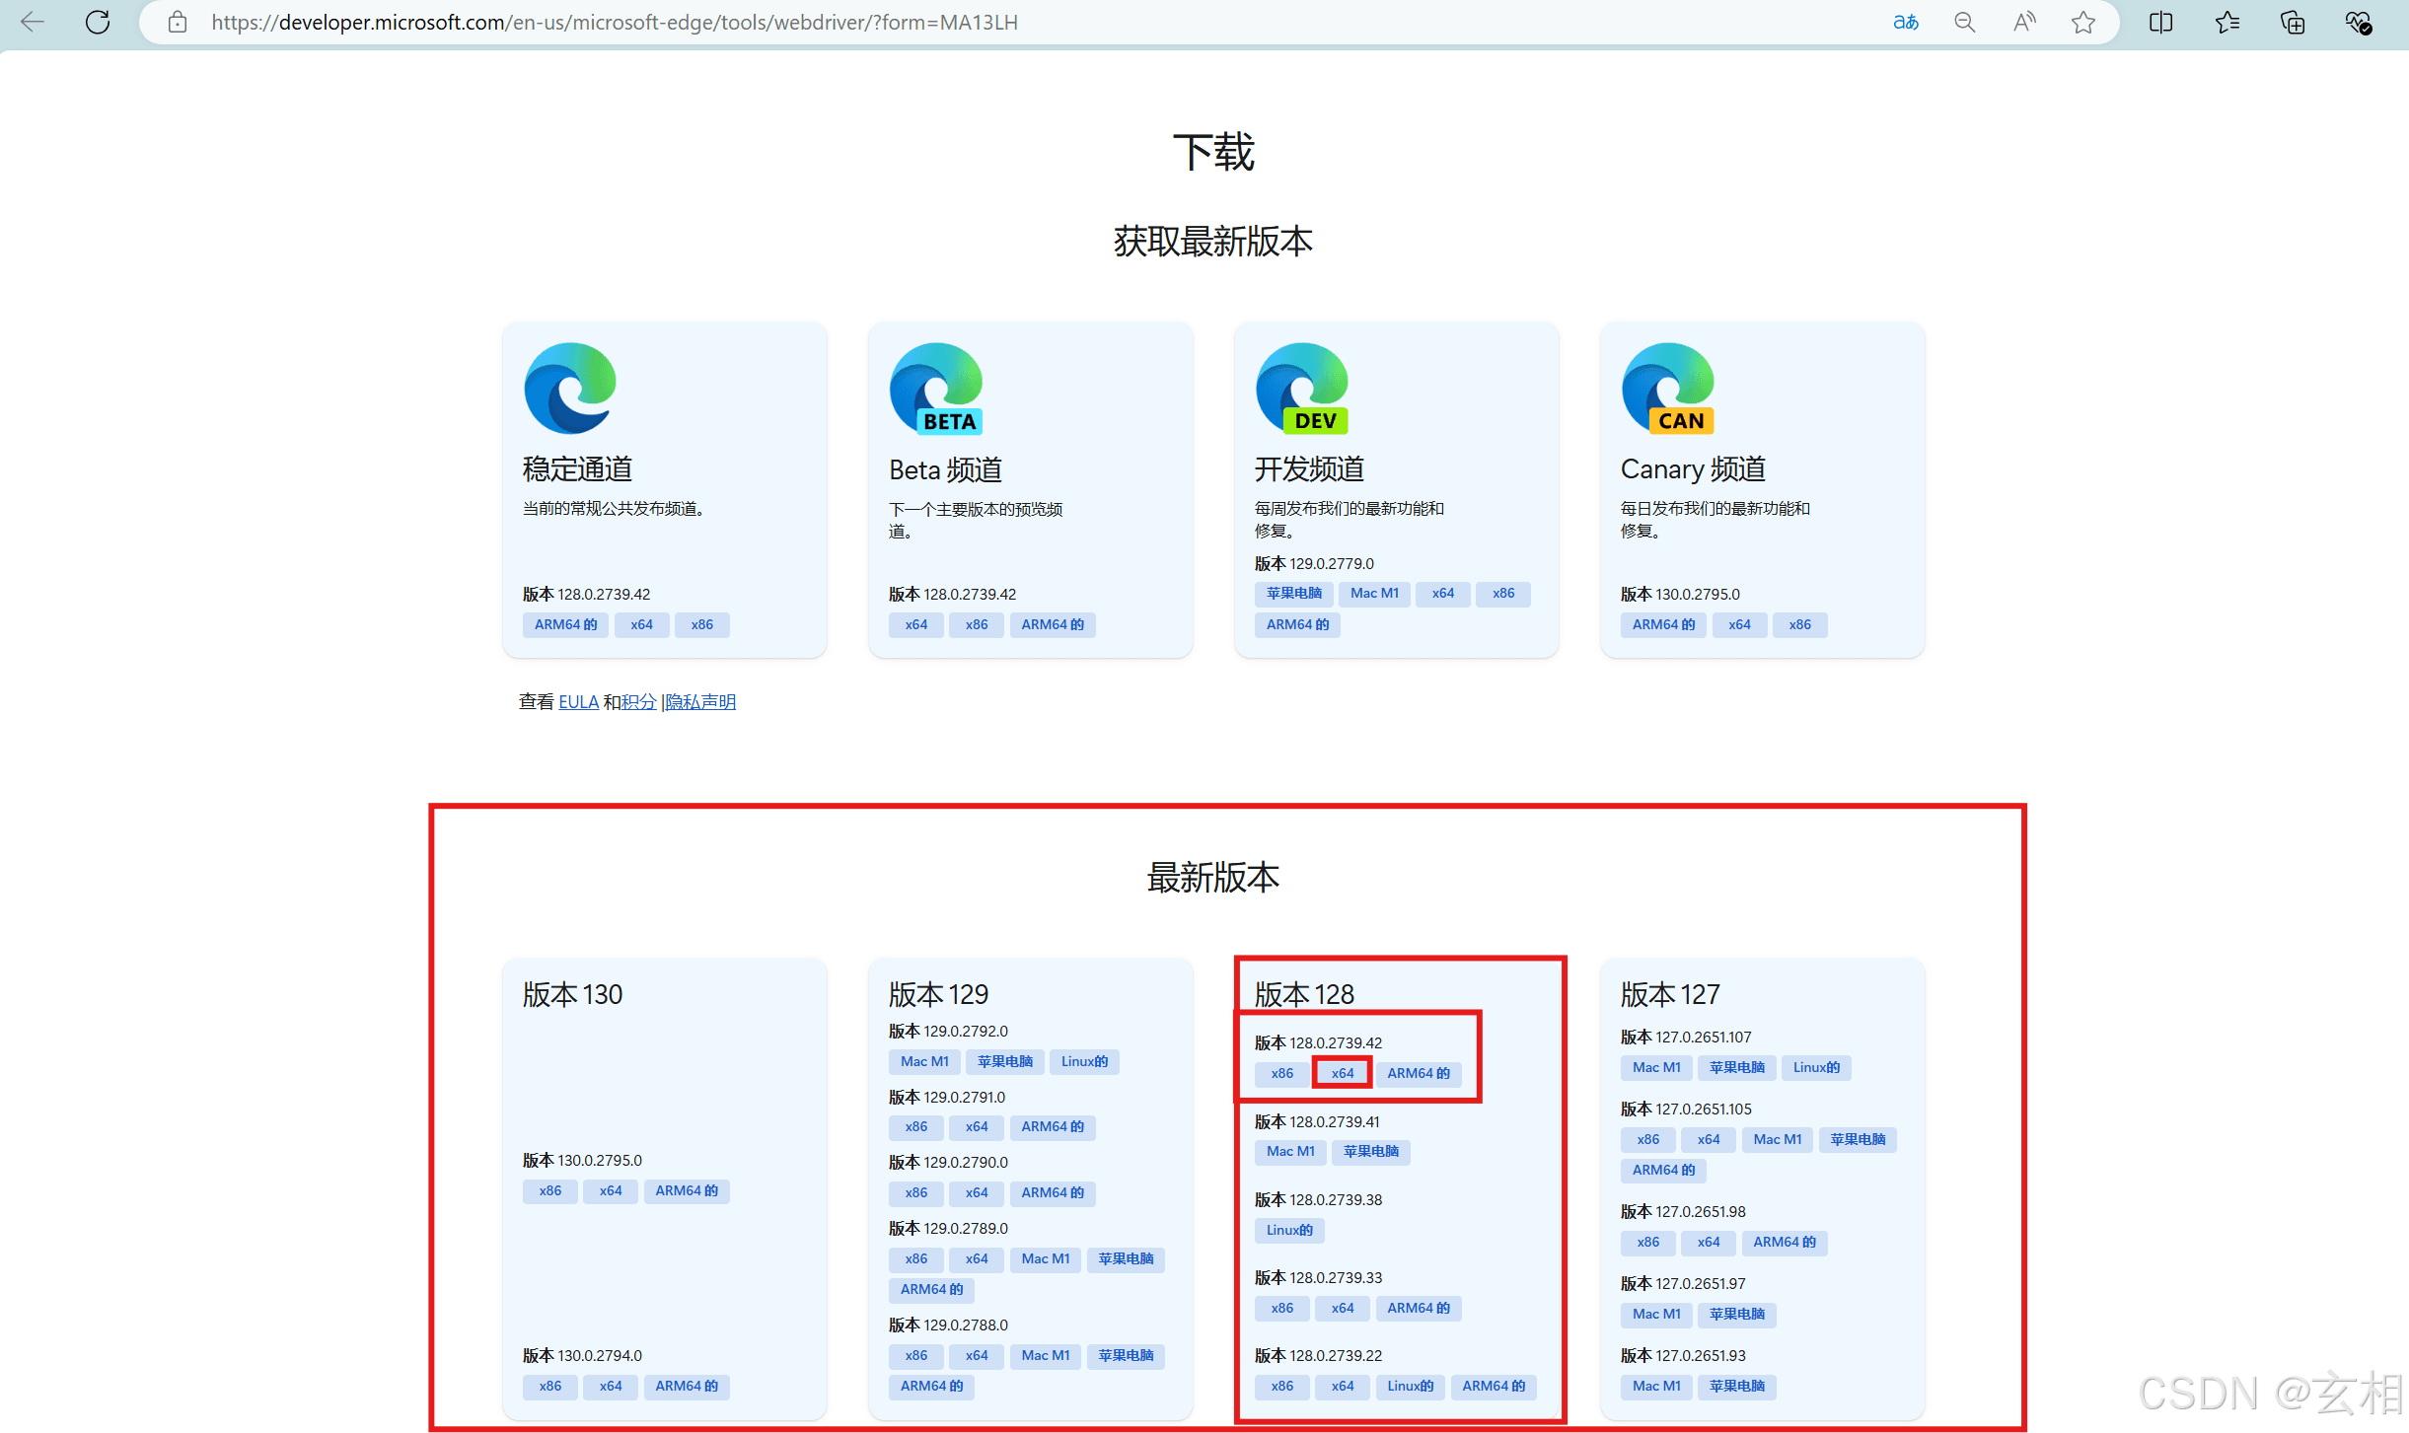Open Collections icon in toolbar
Screen dimensions: 2409x1433
pyautogui.click(x=2293, y=22)
